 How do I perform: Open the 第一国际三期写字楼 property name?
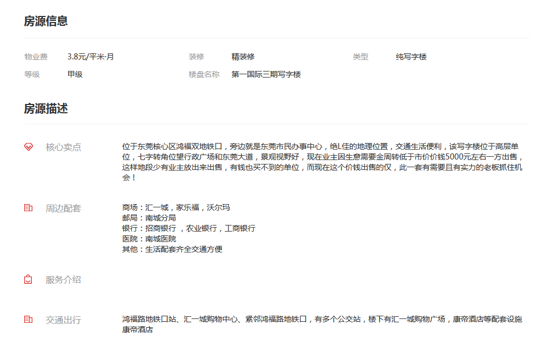(x=266, y=74)
